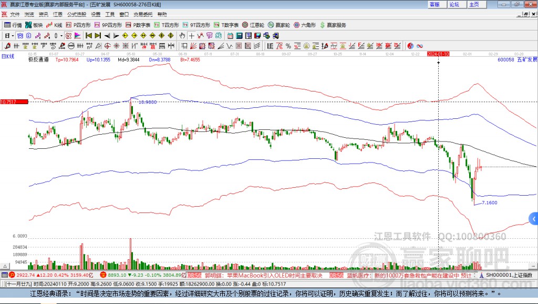Open 赢家服务 with dollar icon
This screenshot has height=304, width=538.
click(x=333, y=25)
